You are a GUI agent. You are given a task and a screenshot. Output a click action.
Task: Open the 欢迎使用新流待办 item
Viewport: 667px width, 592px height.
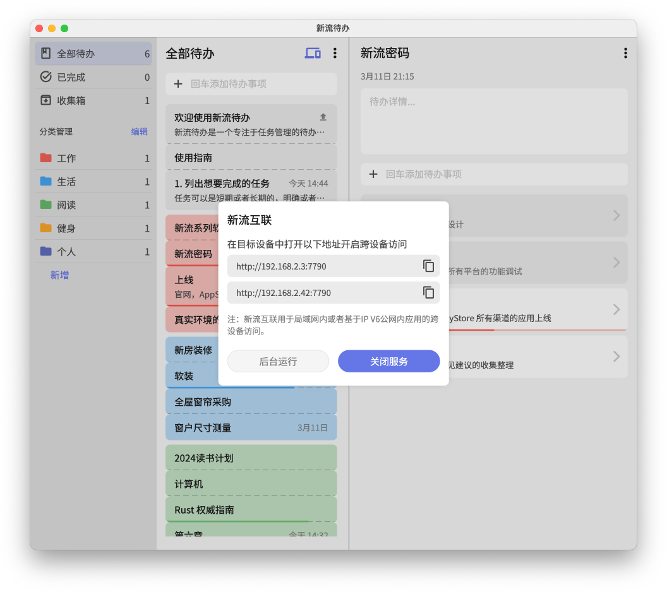251,124
